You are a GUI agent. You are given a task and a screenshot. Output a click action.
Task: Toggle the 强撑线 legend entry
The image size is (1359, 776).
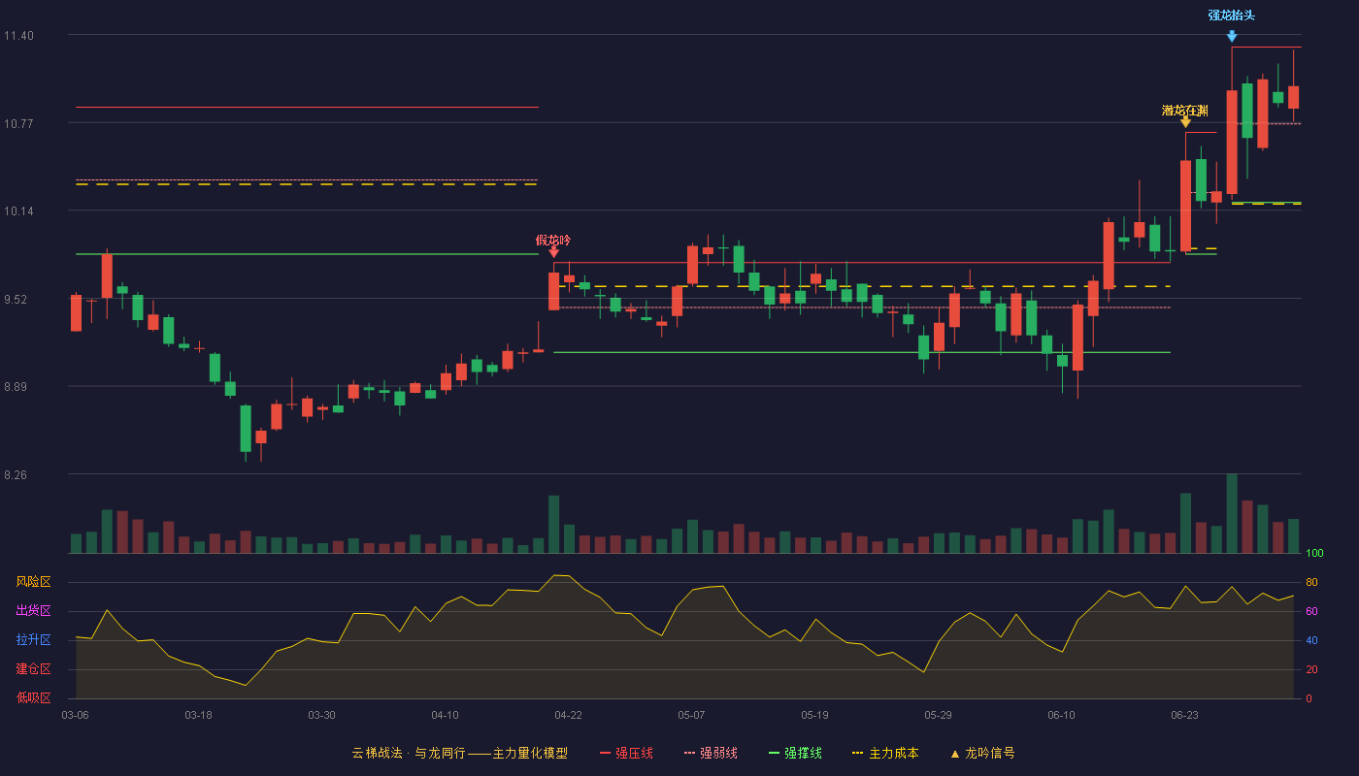795,753
